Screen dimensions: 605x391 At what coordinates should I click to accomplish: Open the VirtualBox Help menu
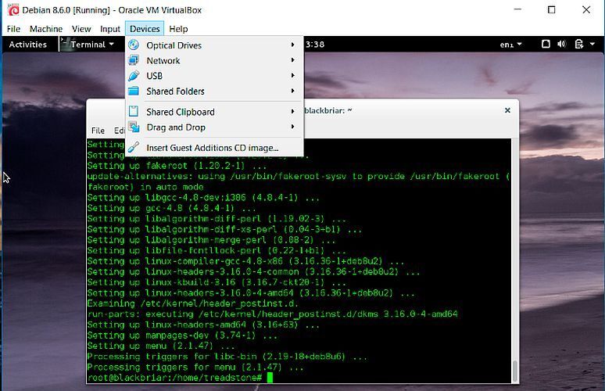point(178,29)
